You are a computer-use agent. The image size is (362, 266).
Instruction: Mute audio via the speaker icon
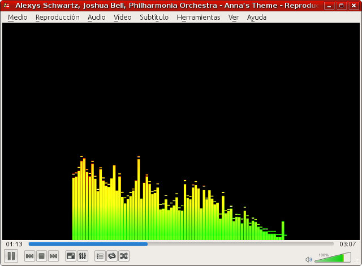(x=308, y=259)
